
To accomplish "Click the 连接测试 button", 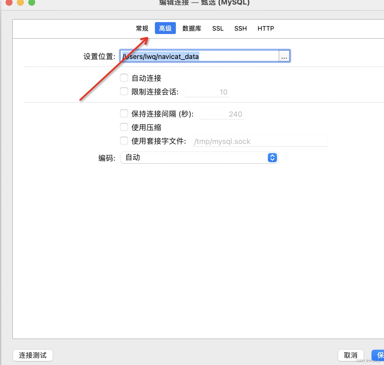I will point(33,355).
